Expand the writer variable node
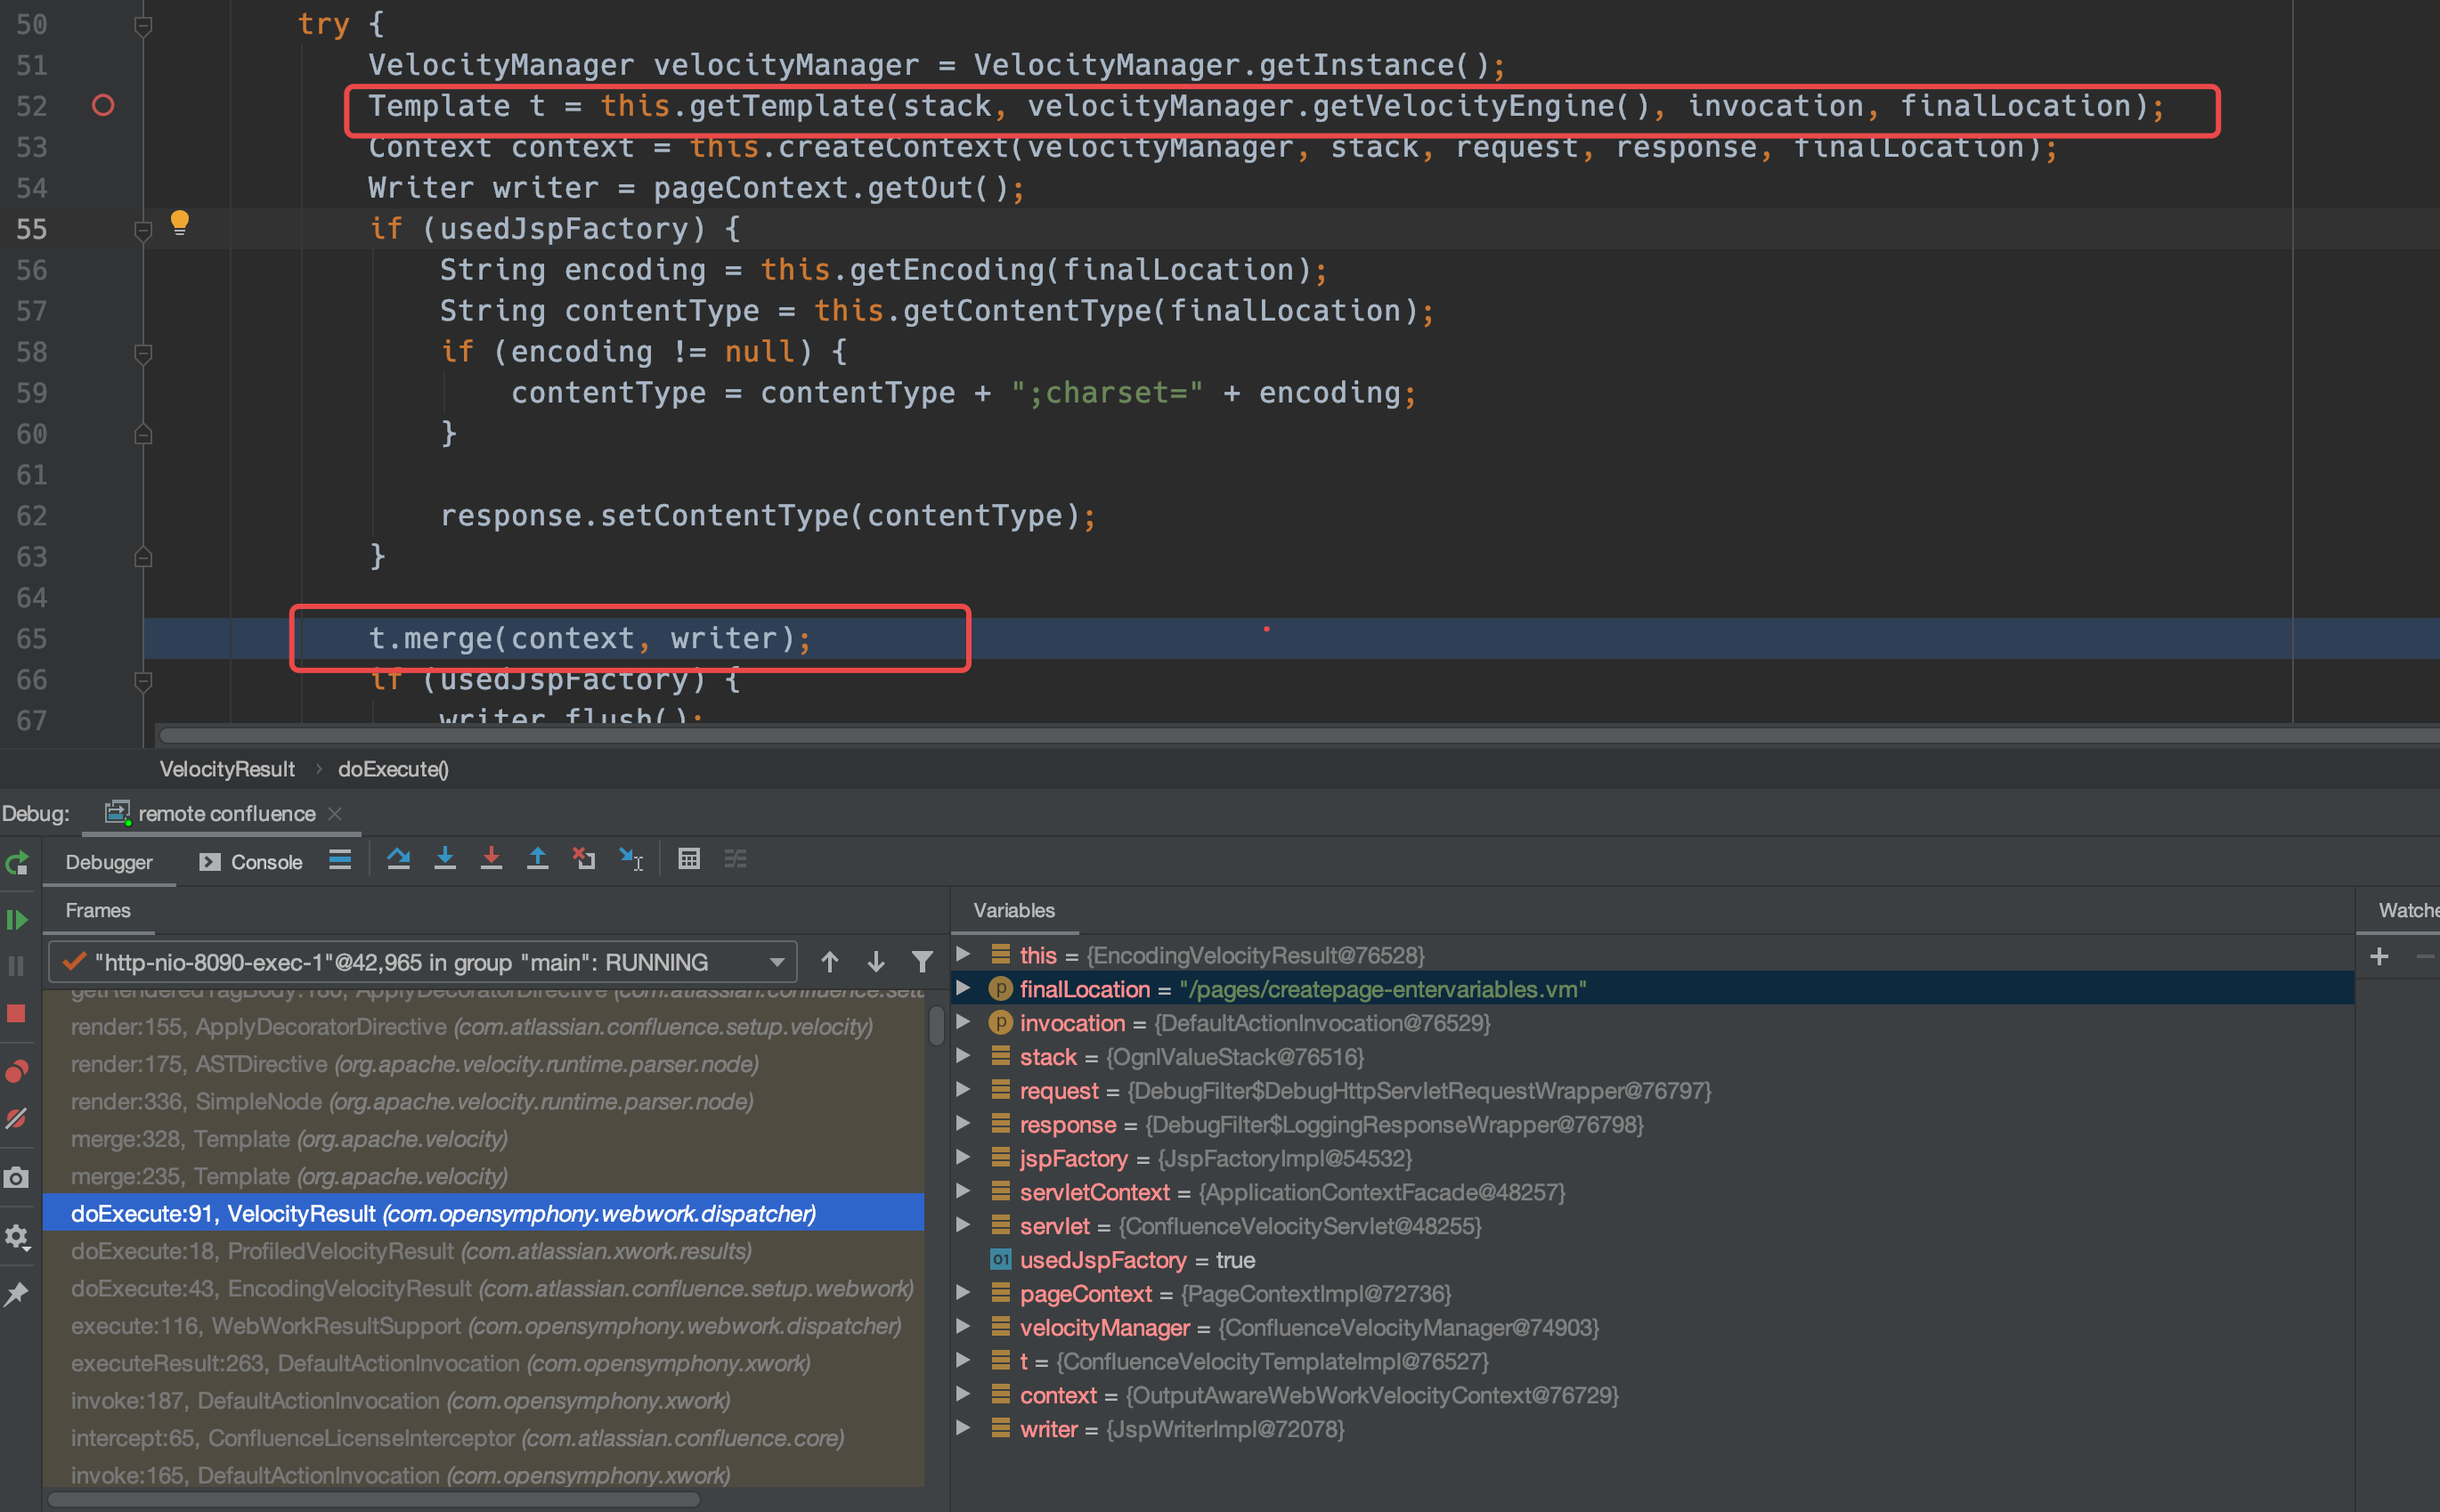This screenshot has height=1512, width=2440. [x=963, y=1428]
